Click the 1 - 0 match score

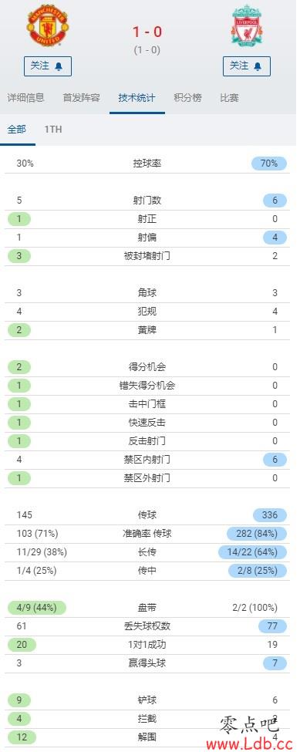pos(147,32)
